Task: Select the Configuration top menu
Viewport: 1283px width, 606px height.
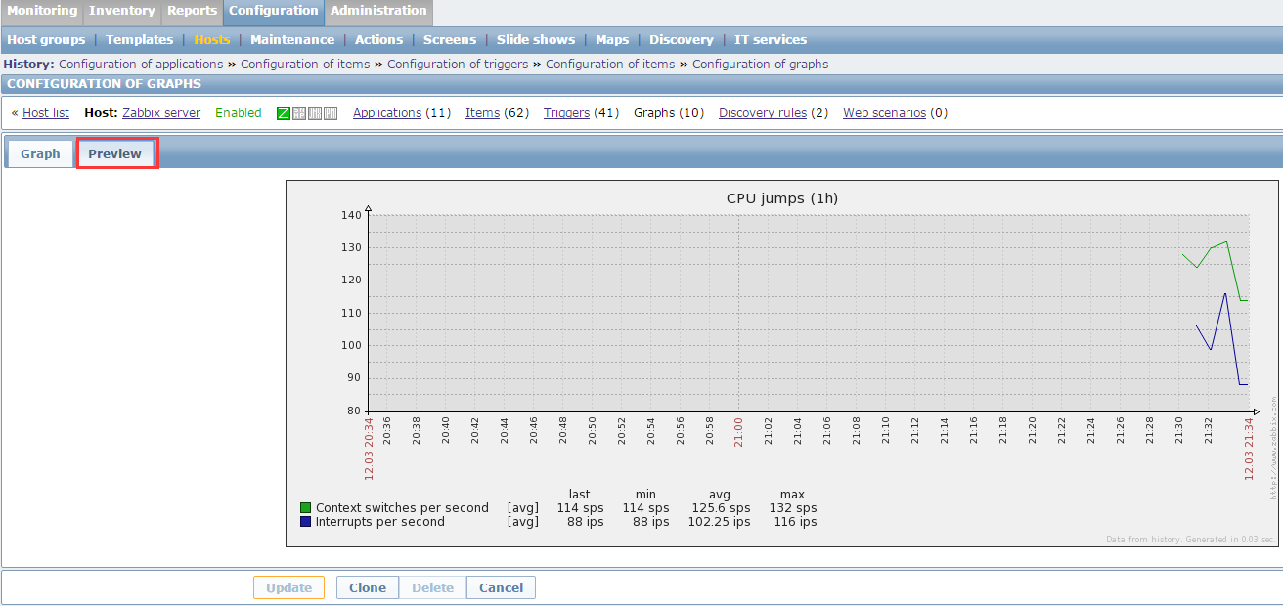Action: [274, 11]
